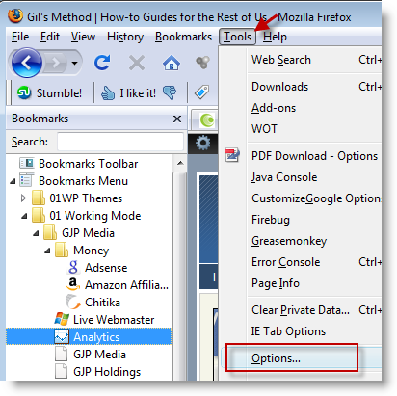Reload the page with the refresh icon

click(x=102, y=63)
